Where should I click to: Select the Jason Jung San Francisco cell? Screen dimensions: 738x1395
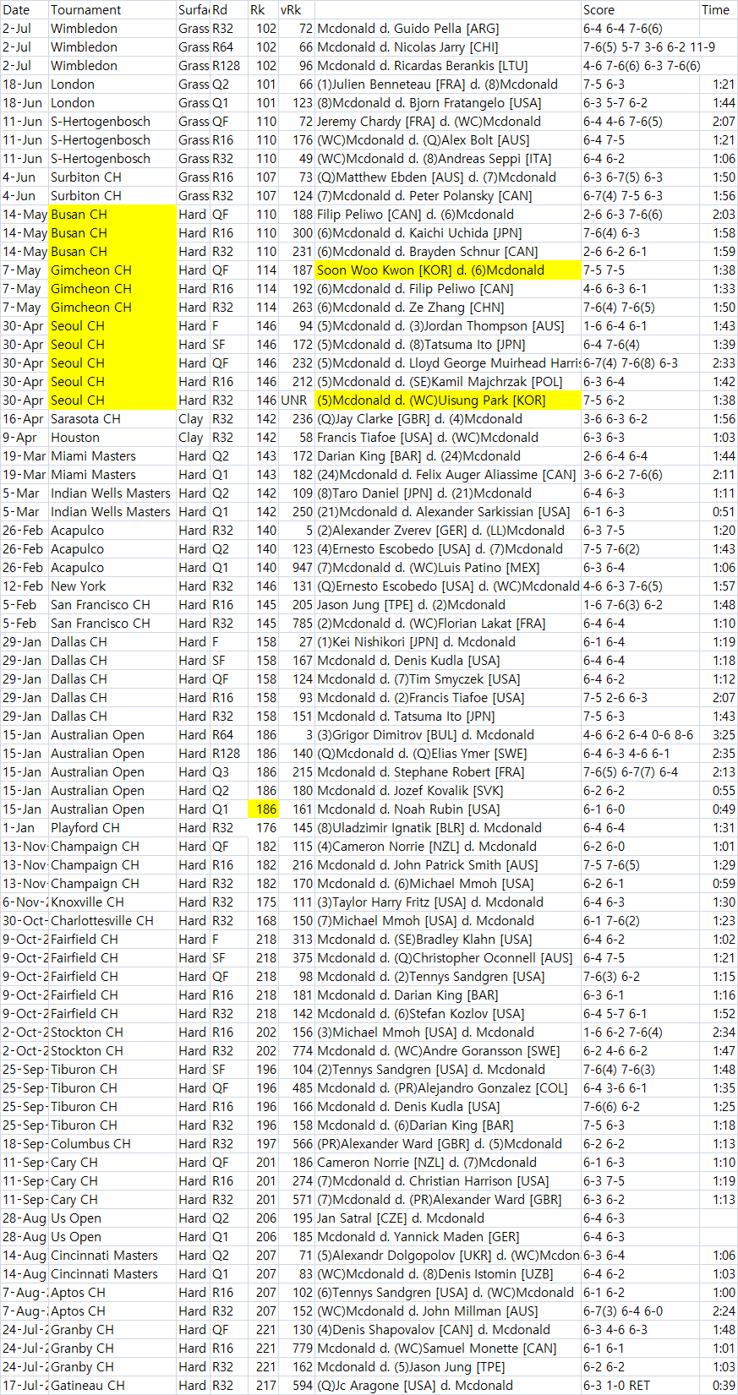tap(448, 604)
